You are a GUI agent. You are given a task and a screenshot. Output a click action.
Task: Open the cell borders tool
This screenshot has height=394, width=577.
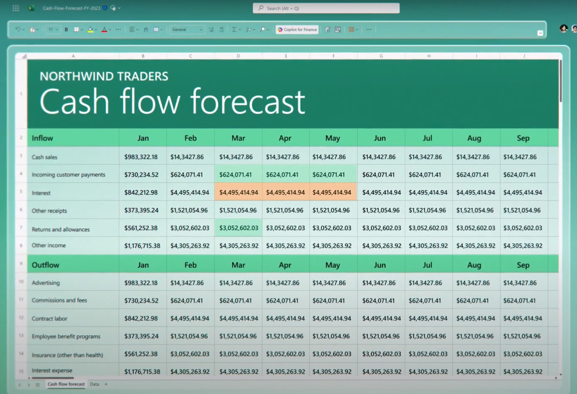click(76, 29)
